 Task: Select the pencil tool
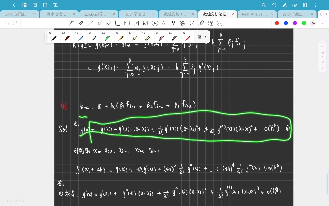coord(81,23)
